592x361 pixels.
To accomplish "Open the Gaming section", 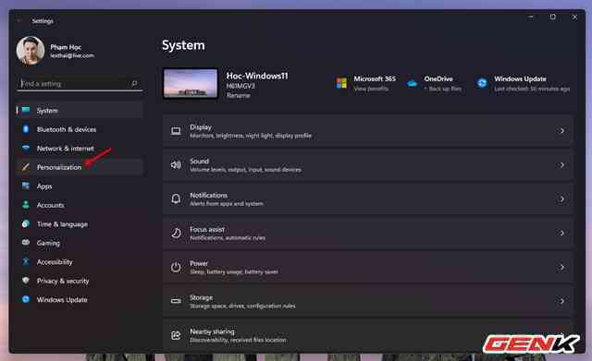I will tap(80, 243).
